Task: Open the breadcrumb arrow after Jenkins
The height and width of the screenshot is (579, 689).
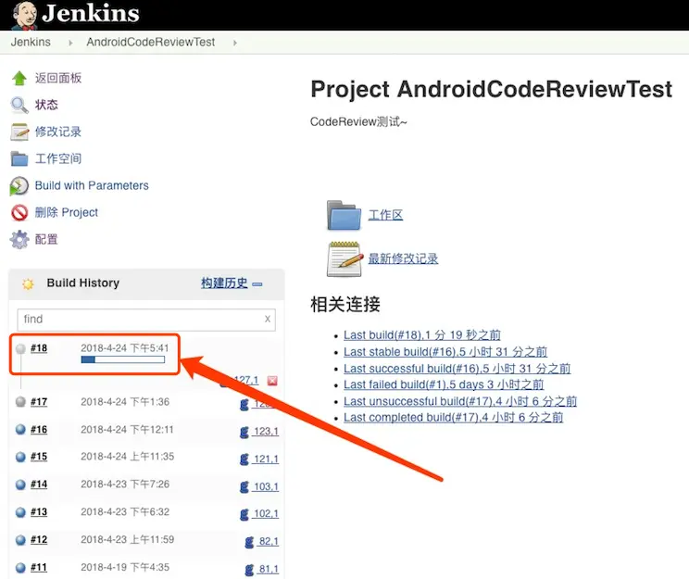Action: pyautogui.click(x=70, y=43)
